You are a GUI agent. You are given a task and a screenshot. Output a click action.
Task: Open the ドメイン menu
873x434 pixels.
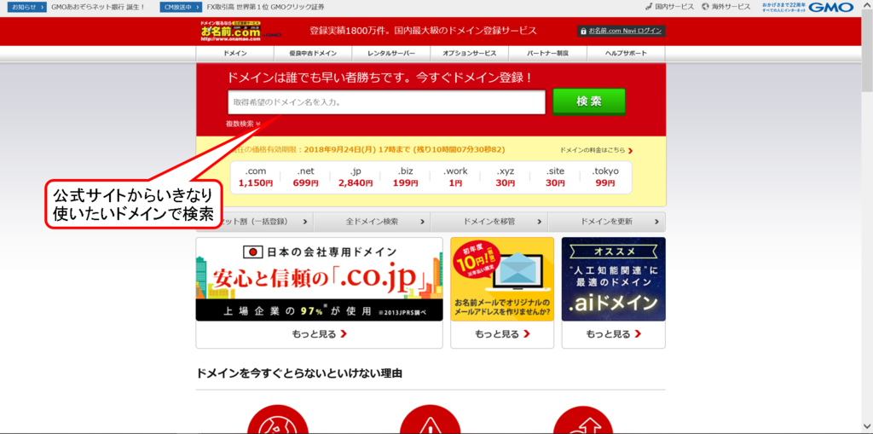coord(235,54)
